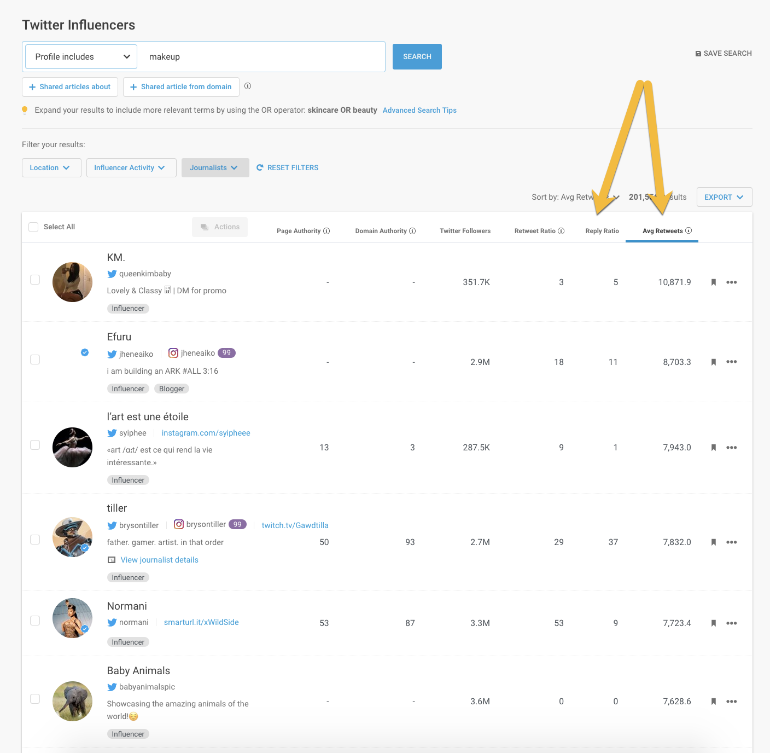Open more options for Efuru row
This screenshot has height=753, width=770.
[731, 362]
